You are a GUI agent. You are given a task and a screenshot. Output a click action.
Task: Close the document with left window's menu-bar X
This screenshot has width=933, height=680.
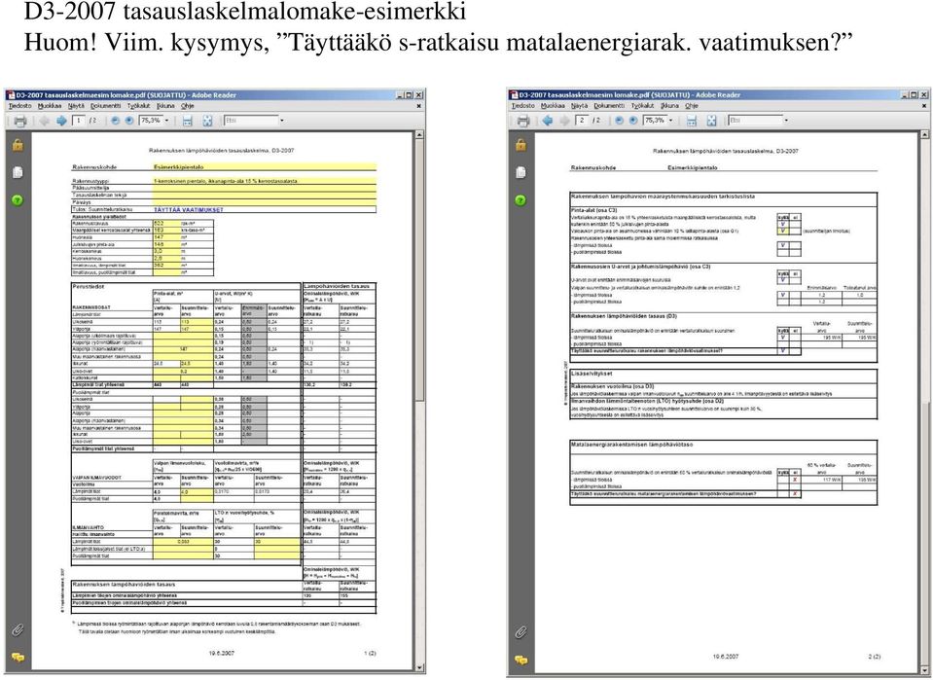click(419, 106)
